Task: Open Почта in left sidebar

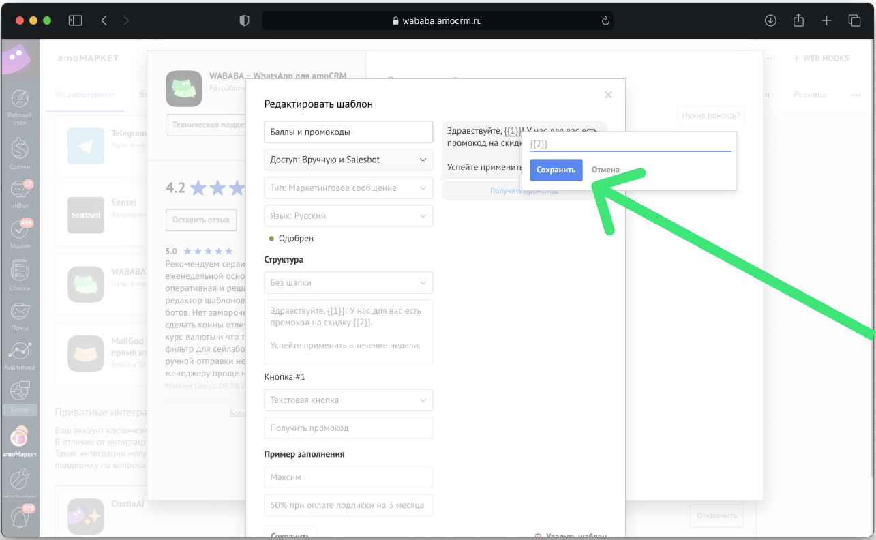Action: click(20, 316)
